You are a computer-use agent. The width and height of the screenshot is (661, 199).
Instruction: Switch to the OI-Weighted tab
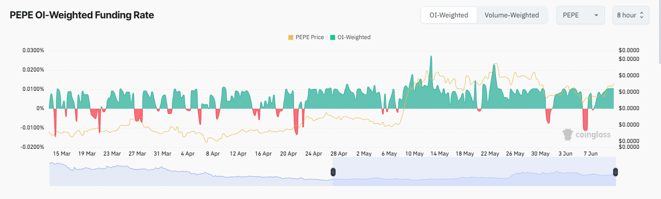pos(449,15)
